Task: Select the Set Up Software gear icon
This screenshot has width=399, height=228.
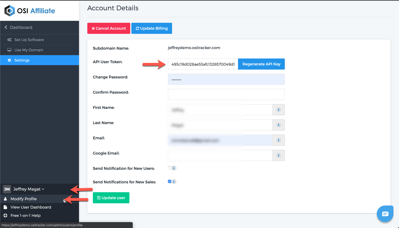Action: click(x=9, y=39)
